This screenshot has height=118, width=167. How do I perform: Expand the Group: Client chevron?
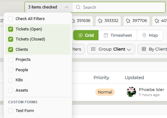click(129, 49)
